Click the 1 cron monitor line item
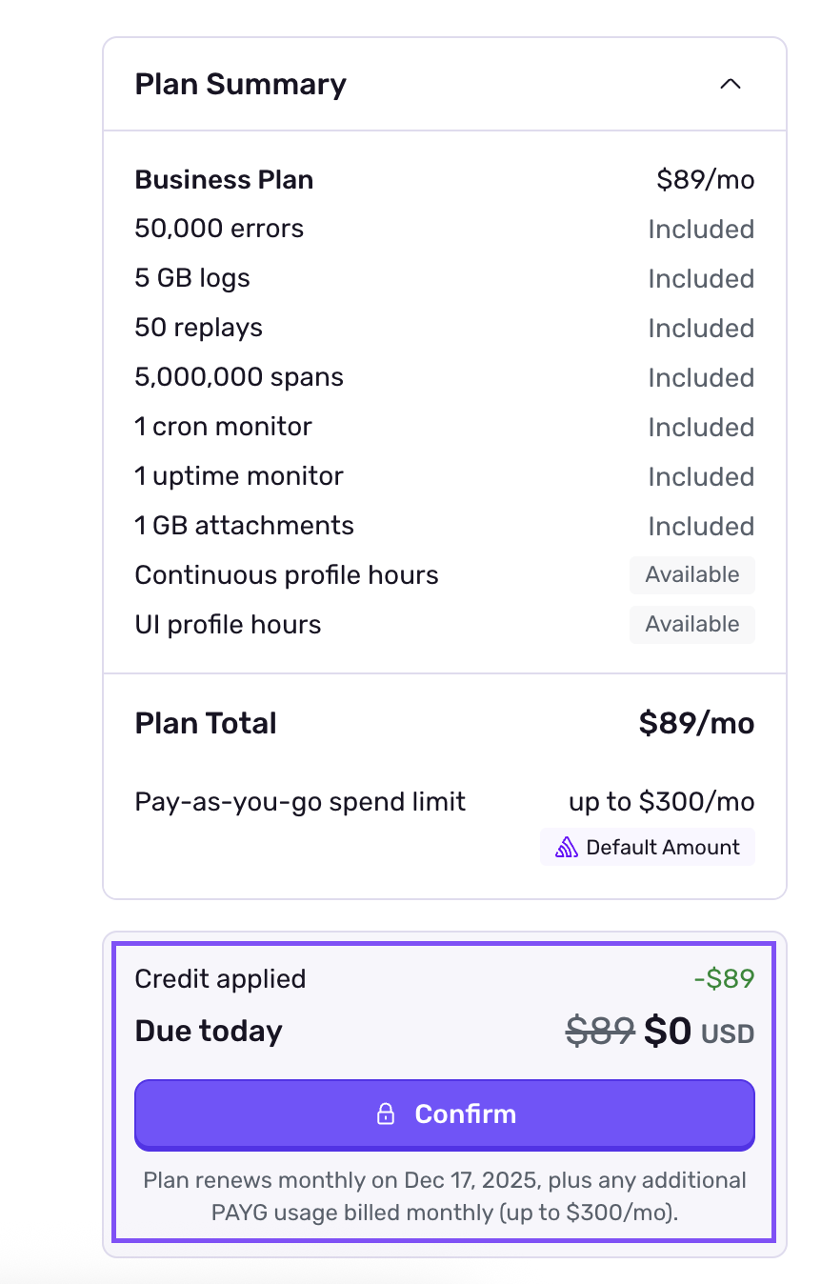Screen dimensions: 821x1284 pos(223,427)
